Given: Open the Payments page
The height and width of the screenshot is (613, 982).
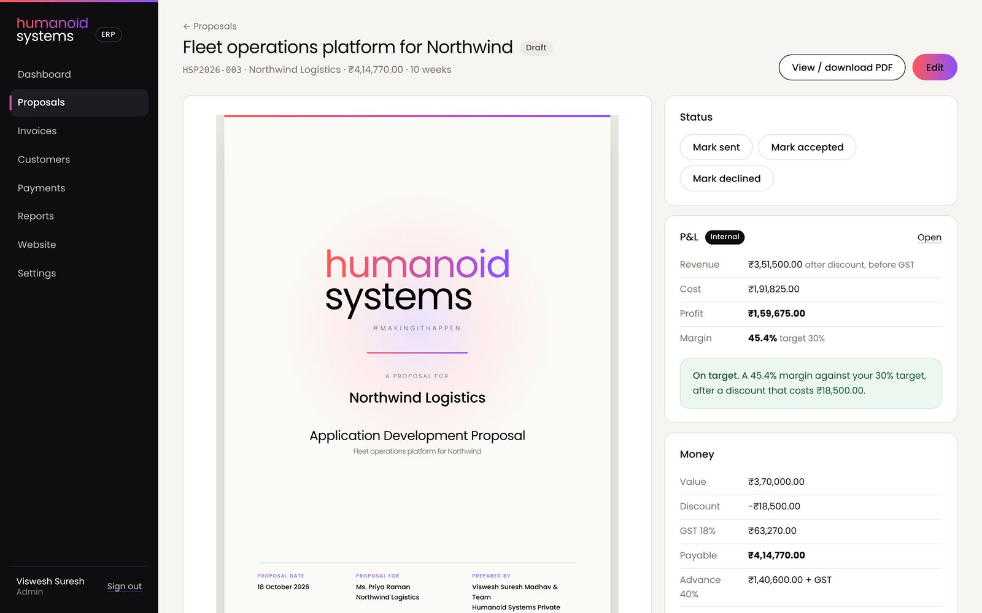Looking at the screenshot, I should coord(79,188).
